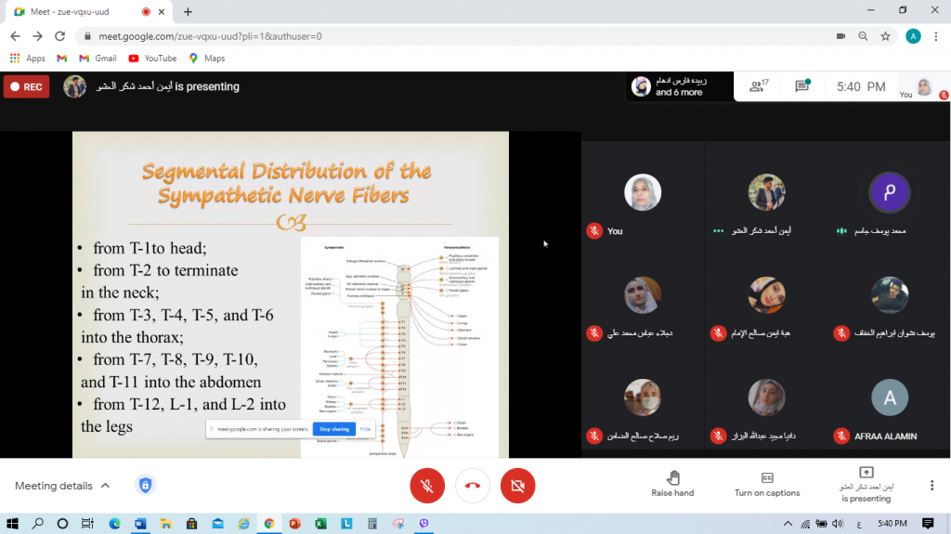Bookmark this page with the star icon
This screenshot has height=534, width=951.
pyautogui.click(x=886, y=36)
